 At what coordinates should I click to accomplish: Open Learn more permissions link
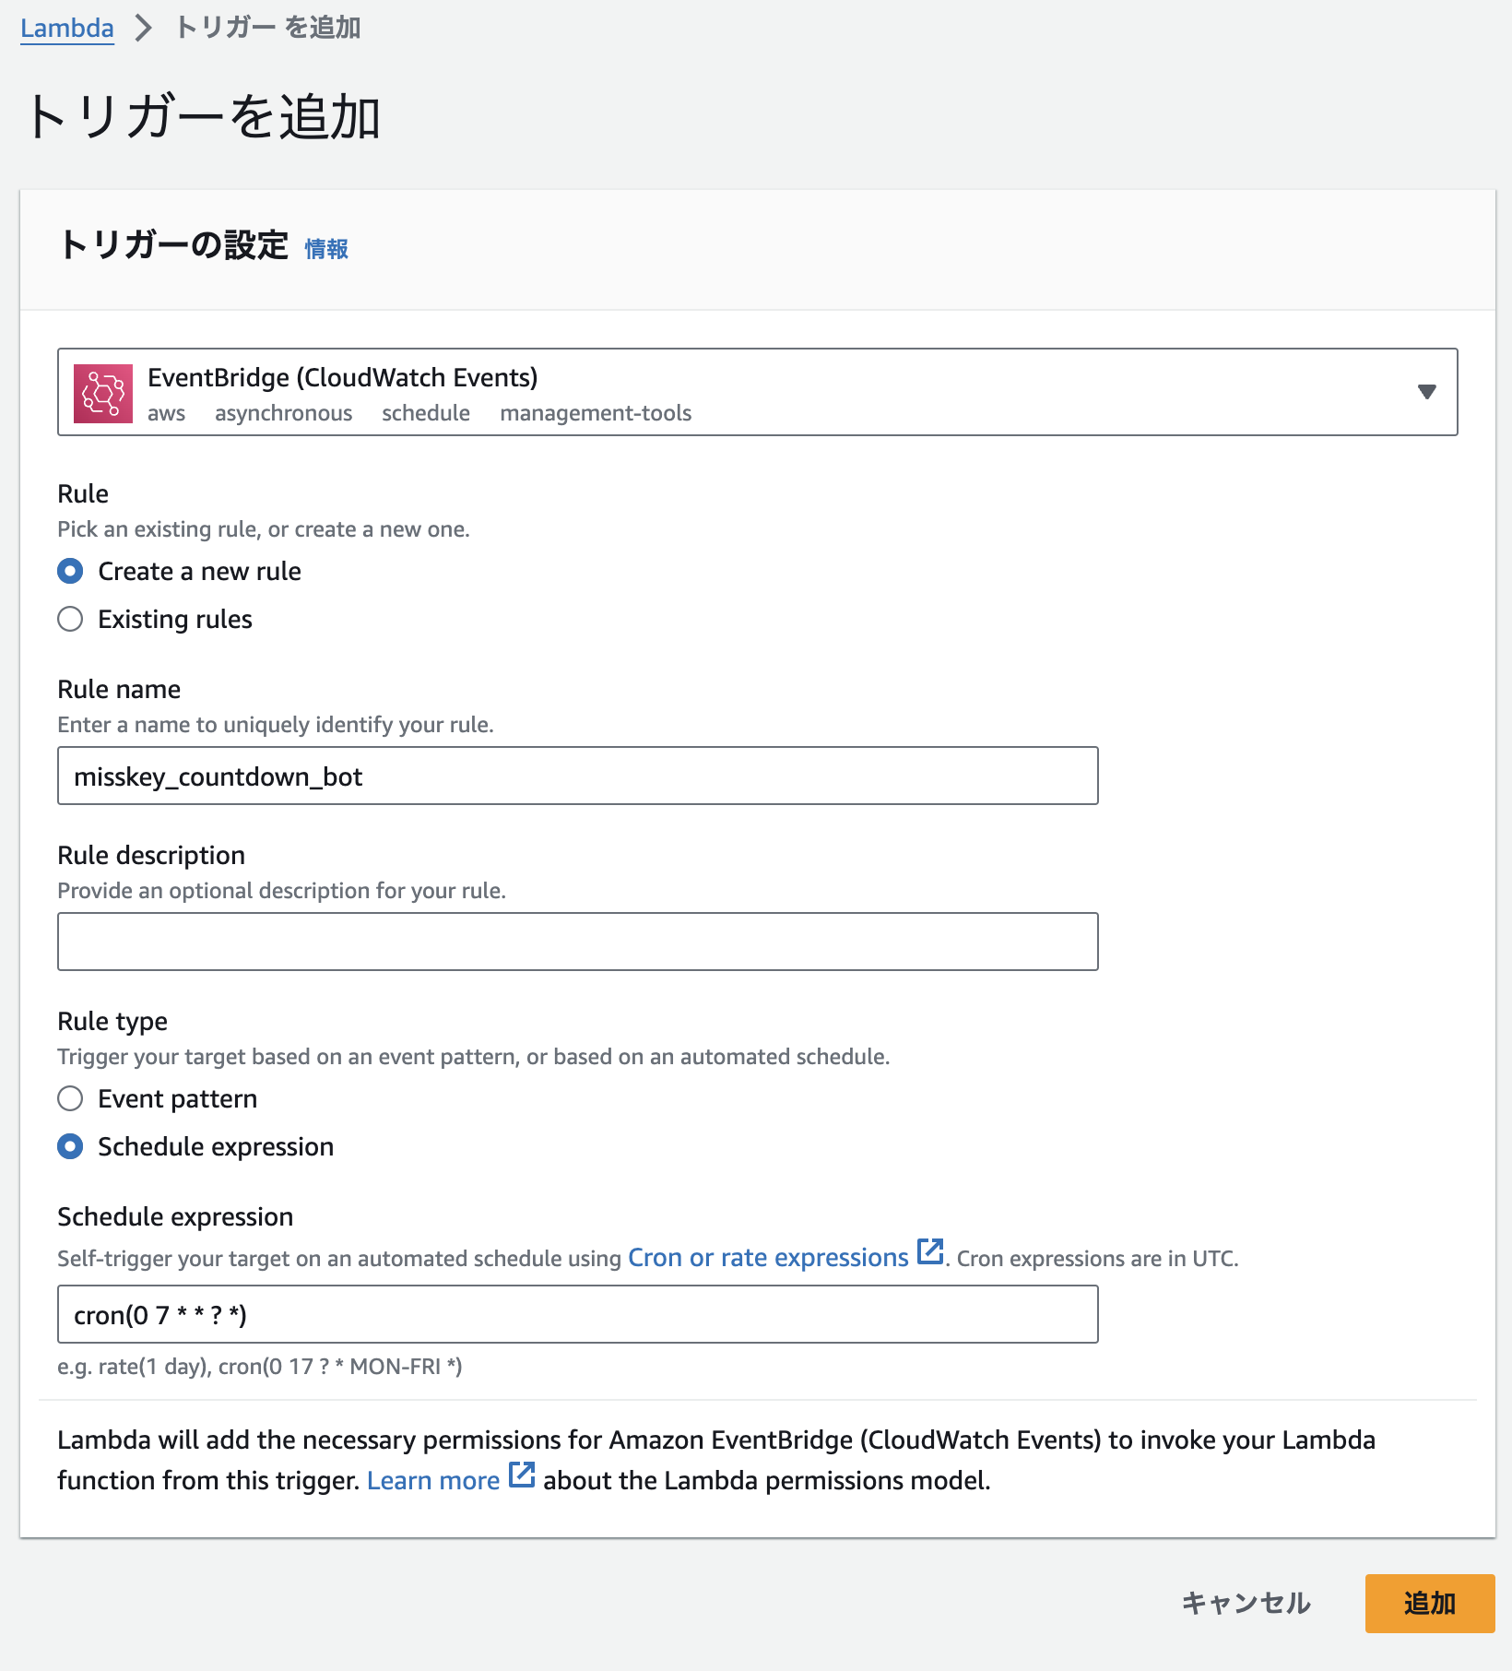click(x=433, y=1480)
